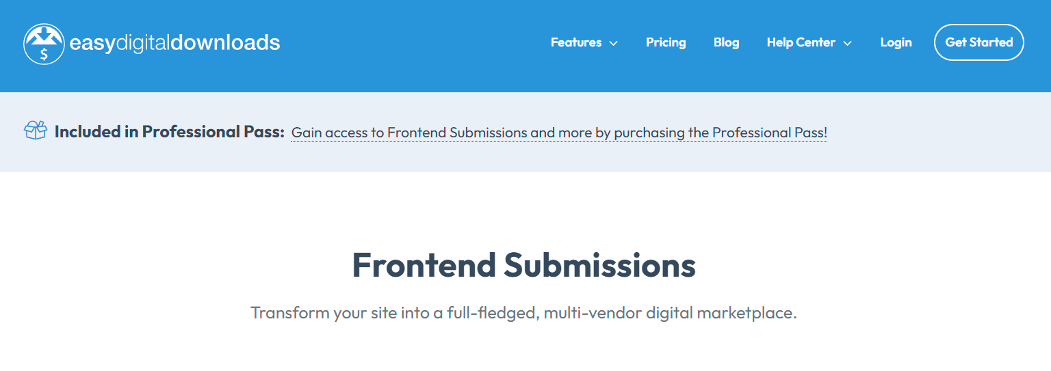Image resolution: width=1051 pixels, height=371 pixels.
Task: Click the Login link
Action: click(x=896, y=42)
